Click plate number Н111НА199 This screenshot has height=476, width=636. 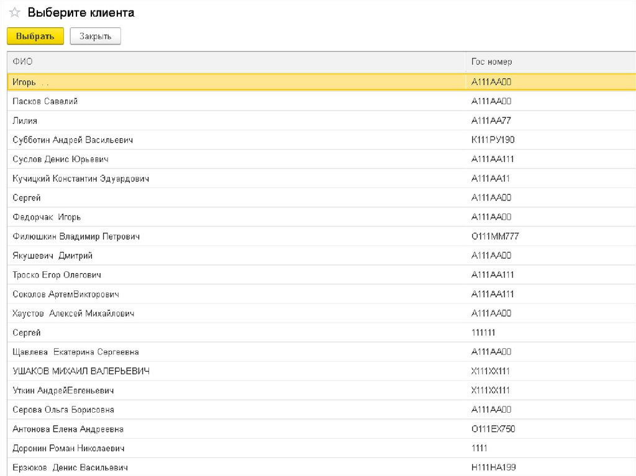pos(493,467)
